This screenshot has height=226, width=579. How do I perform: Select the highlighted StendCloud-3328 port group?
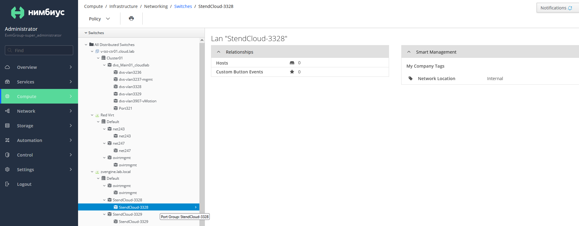tap(139, 207)
